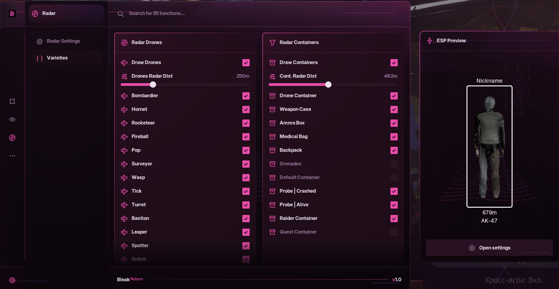Viewport: 559px width, 289px height.
Task: Open the Radar Settings tab
Action: coord(63,41)
